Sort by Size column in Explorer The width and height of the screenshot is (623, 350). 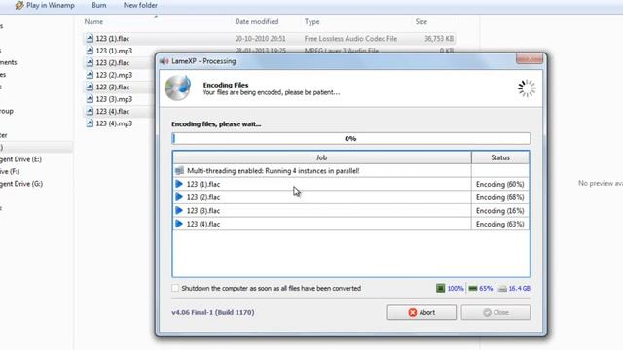421,21
